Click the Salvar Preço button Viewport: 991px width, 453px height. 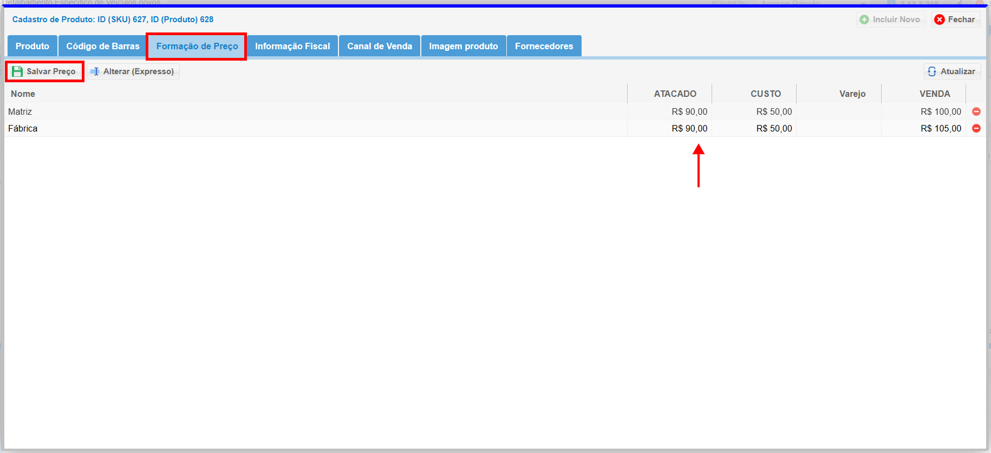click(44, 71)
